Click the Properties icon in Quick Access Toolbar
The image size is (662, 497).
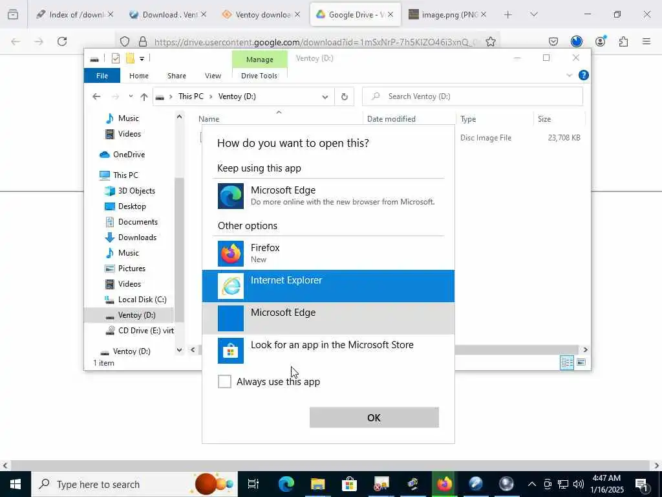click(x=116, y=58)
